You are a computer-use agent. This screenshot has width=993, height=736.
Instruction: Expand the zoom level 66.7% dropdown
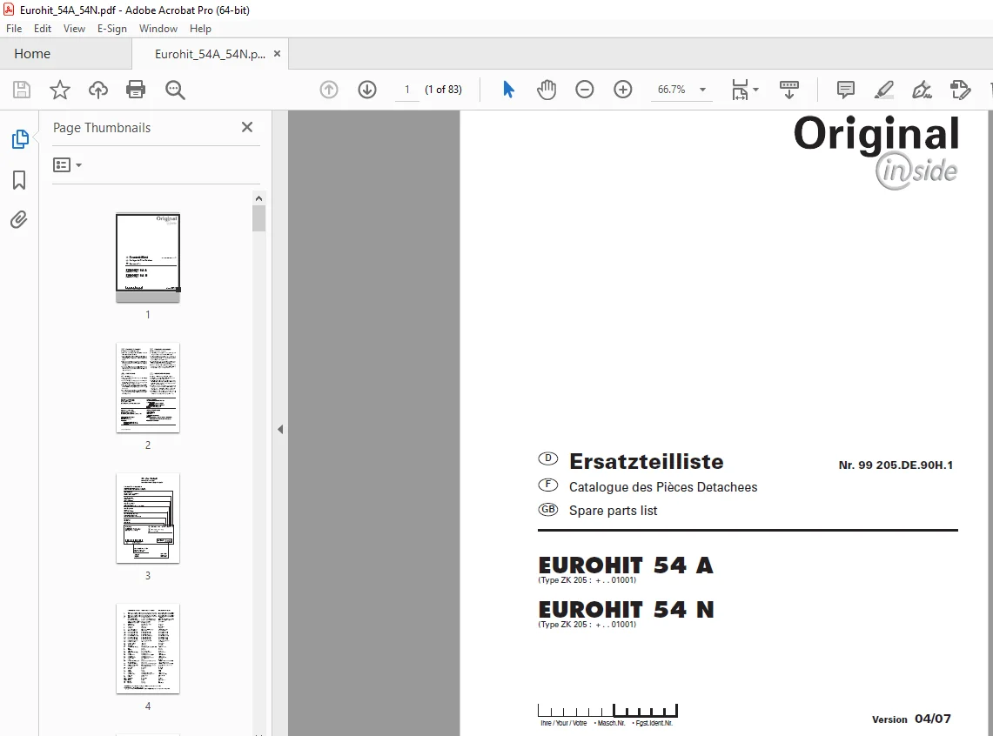point(702,90)
